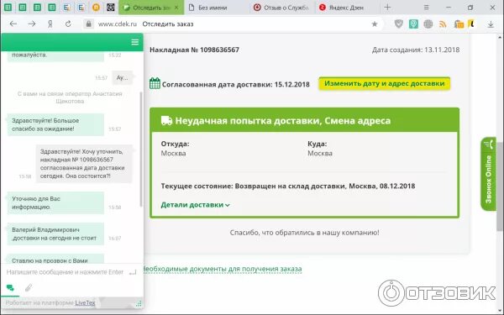The width and height of the screenshot is (504, 315).
Task: Open the chat widget hamburger menu
Action: (135, 42)
